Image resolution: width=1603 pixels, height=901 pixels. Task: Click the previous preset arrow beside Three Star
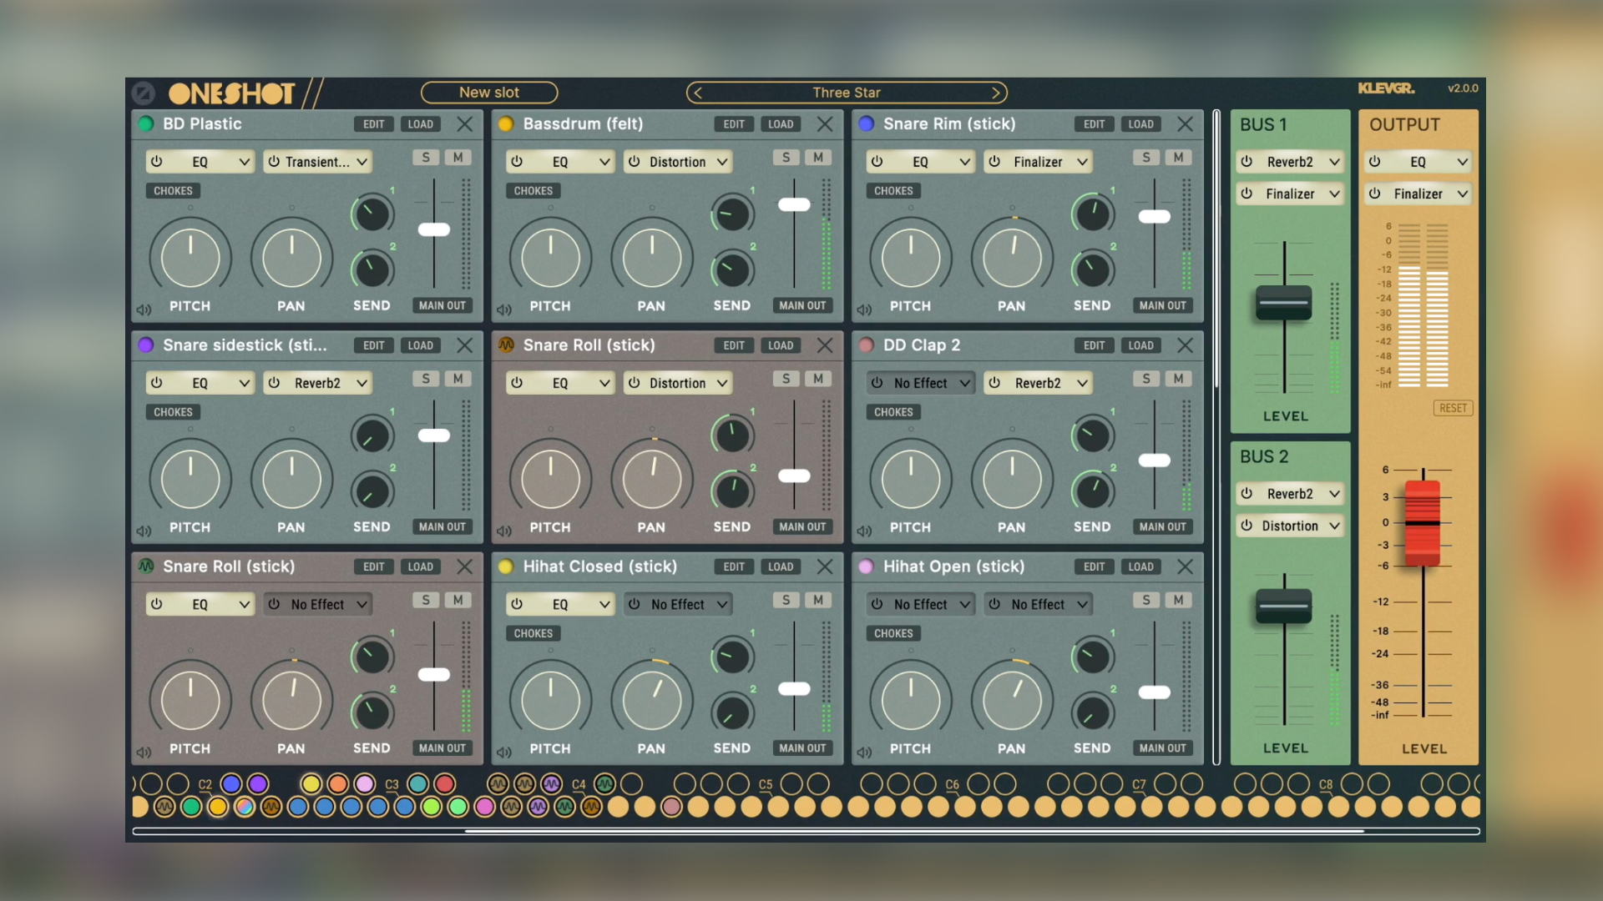699,93
